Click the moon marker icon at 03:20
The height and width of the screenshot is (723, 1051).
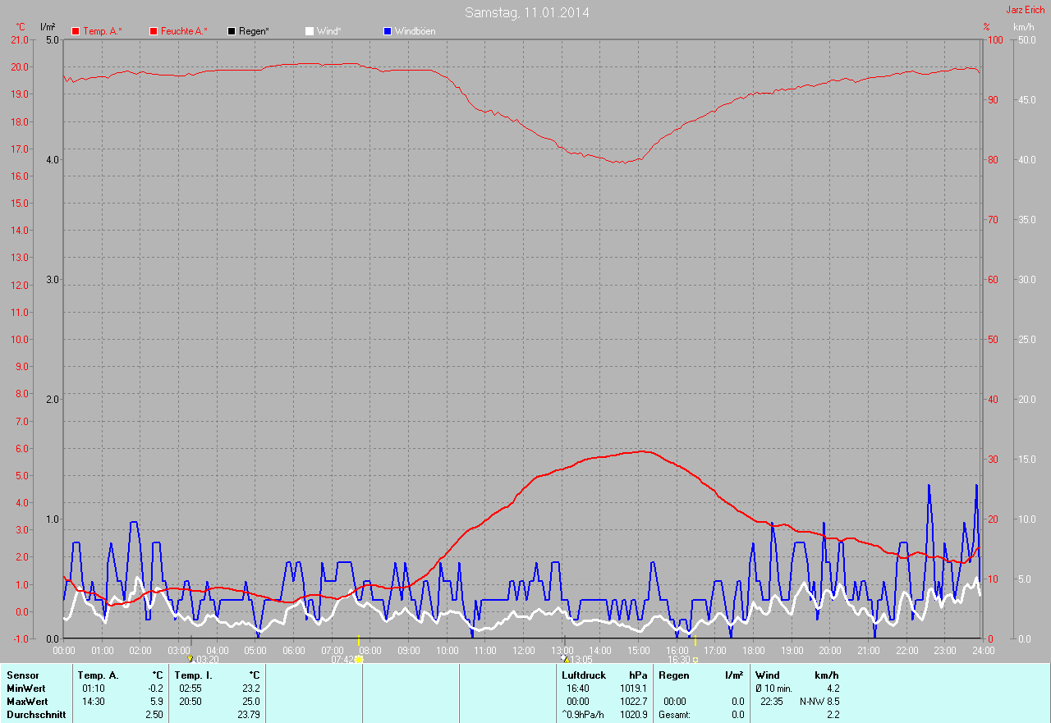(x=190, y=658)
